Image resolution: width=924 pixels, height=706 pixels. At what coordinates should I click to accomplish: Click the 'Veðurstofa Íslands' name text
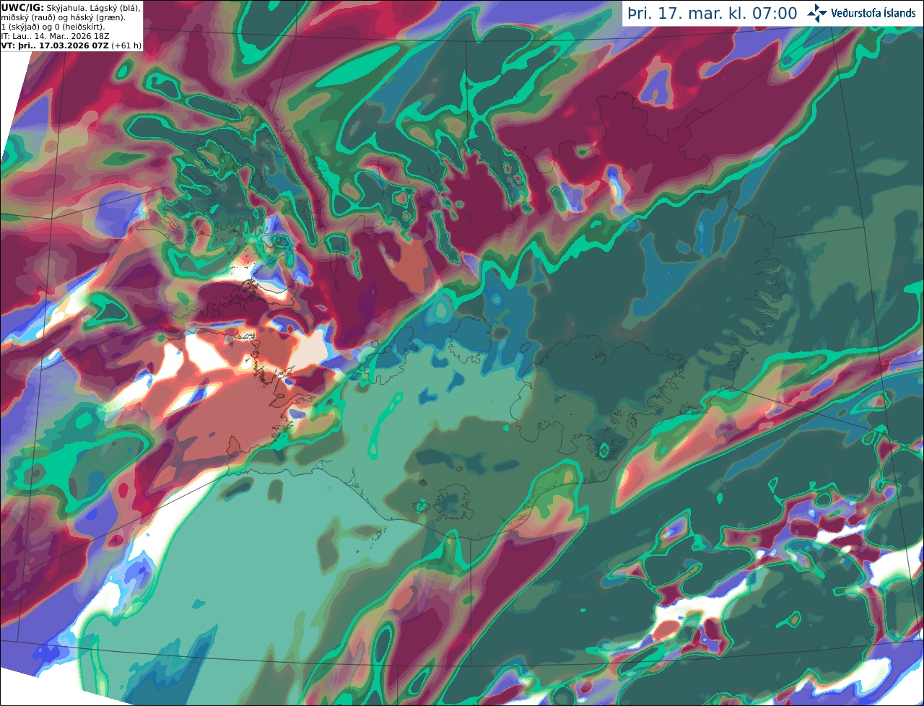[873, 13]
